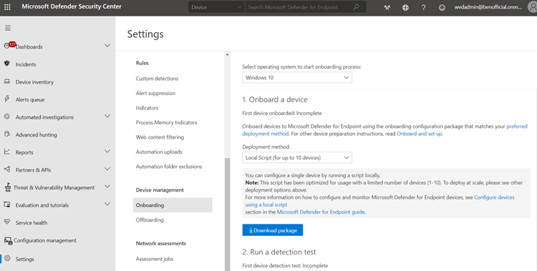Click the Incidents shield icon
The image size is (537, 271).
7,64
